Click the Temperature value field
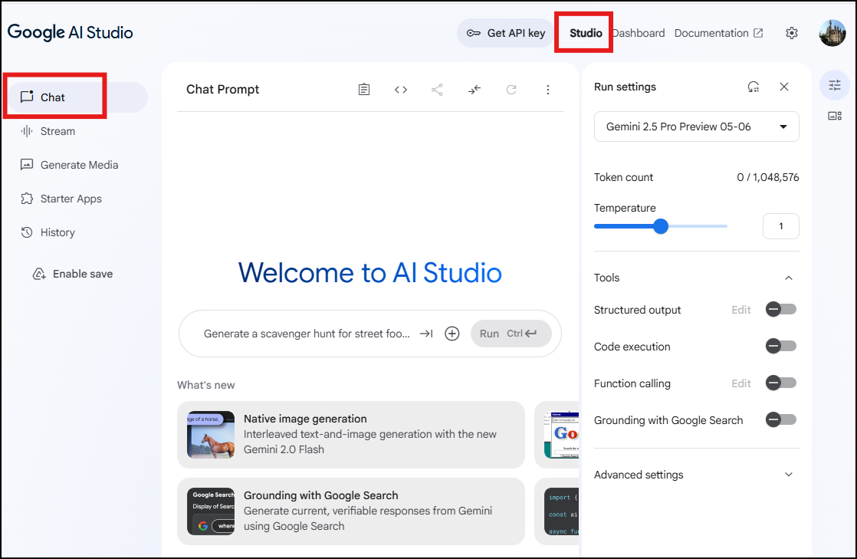The image size is (857, 559). point(780,226)
